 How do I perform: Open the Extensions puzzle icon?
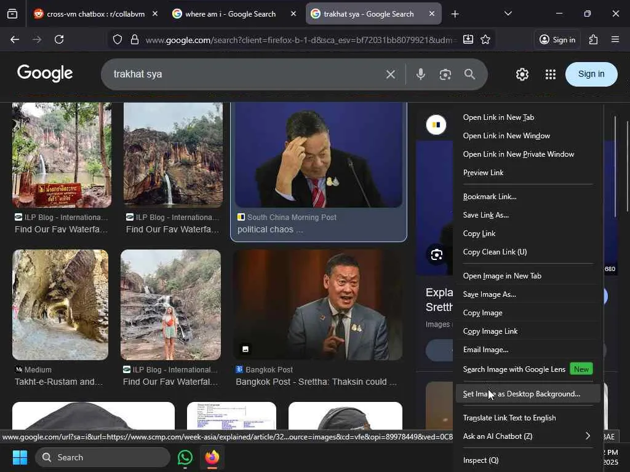coord(594,39)
